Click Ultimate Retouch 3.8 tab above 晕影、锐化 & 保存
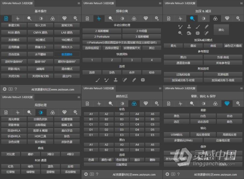Viewport: 244px width, 179px height. pos(180,88)
